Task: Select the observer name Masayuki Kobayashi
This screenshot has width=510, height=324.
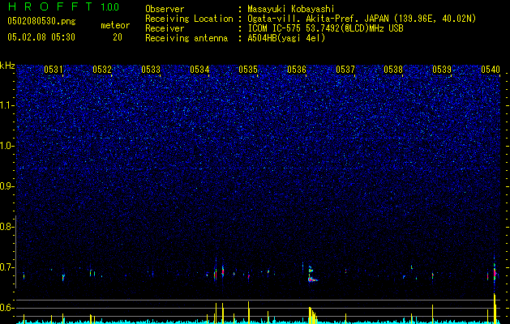Action: click(x=290, y=9)
